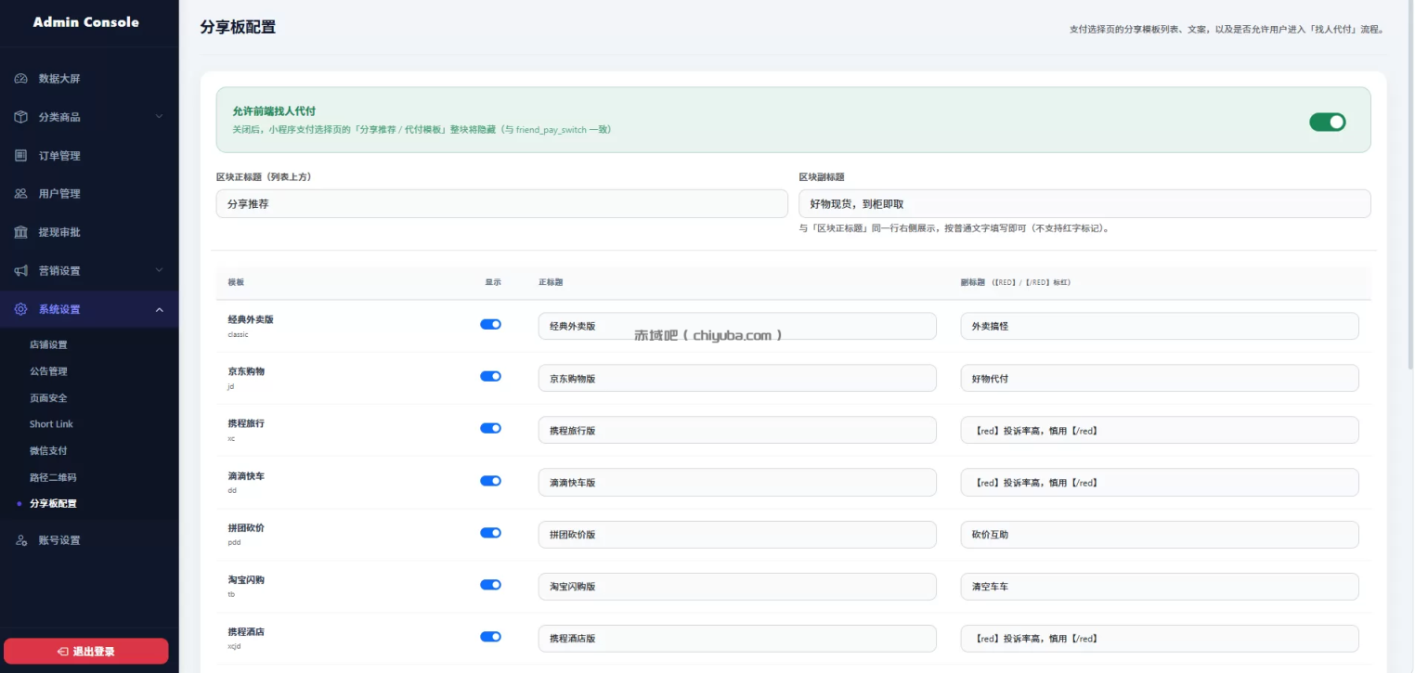
Task: Click the 数据大屏 dashboard icon
Action: [x=20, y=79]
